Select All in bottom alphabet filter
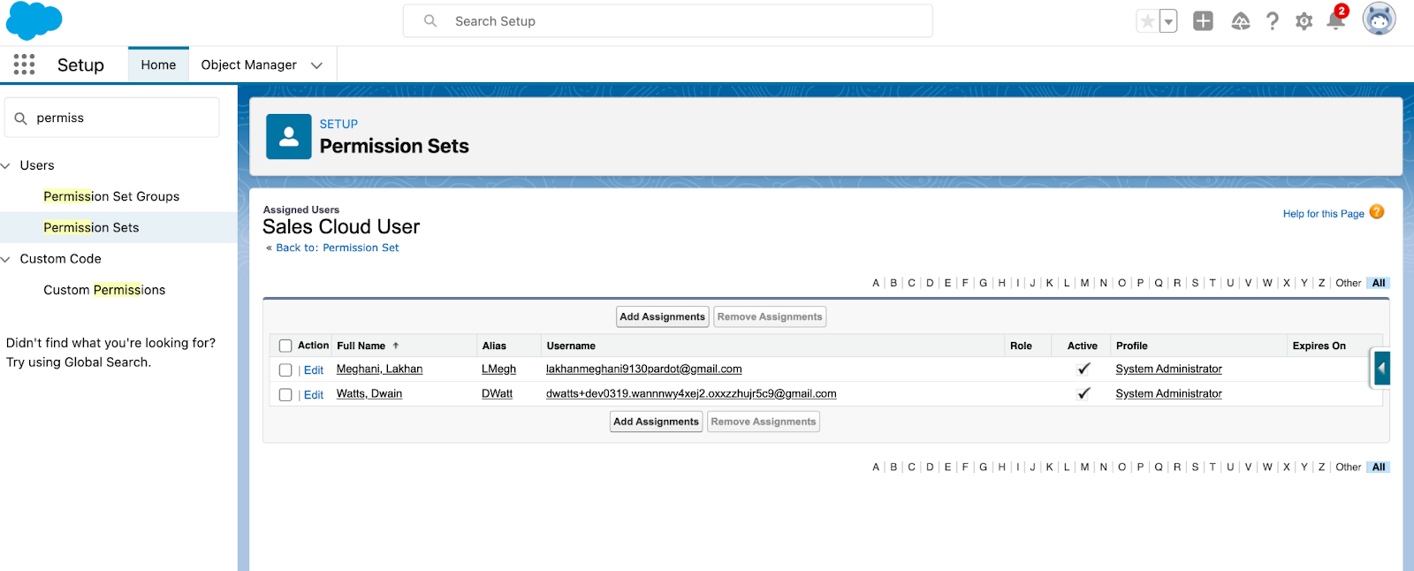 (x=1379, y=467)
